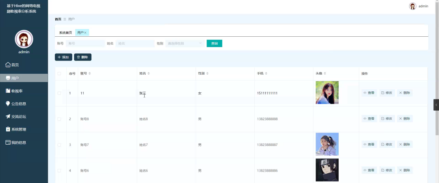Click the admin avatar in the top bar

[412, 6]
